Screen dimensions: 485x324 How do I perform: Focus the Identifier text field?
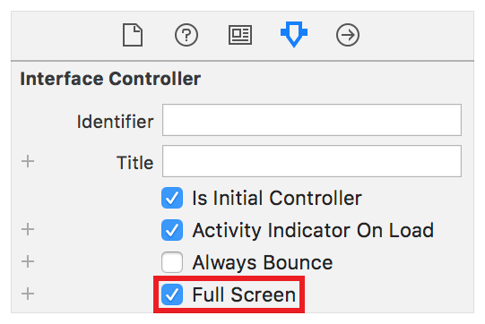click(312, 120)
